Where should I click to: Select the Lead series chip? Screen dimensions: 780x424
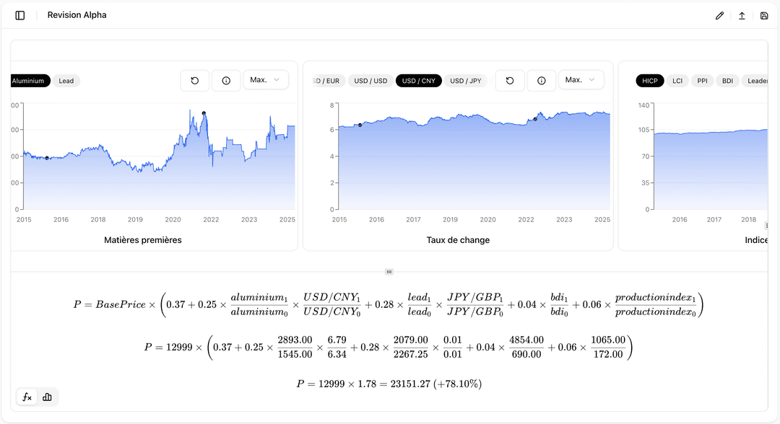pos(66,81)
